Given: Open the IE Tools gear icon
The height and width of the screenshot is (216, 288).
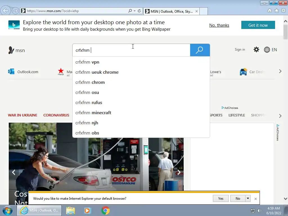Looking at the screenshot, I should coord(283,11).
